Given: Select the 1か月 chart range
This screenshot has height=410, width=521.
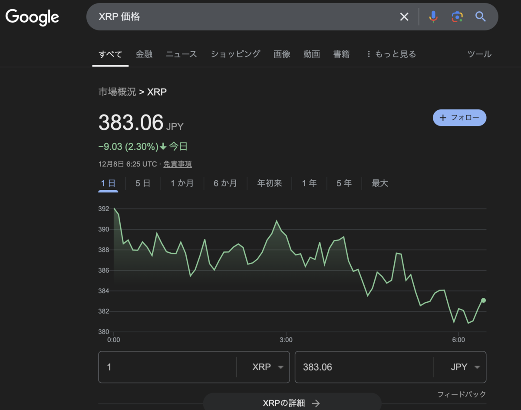Looking at the screenshot, I should point(182,183).
